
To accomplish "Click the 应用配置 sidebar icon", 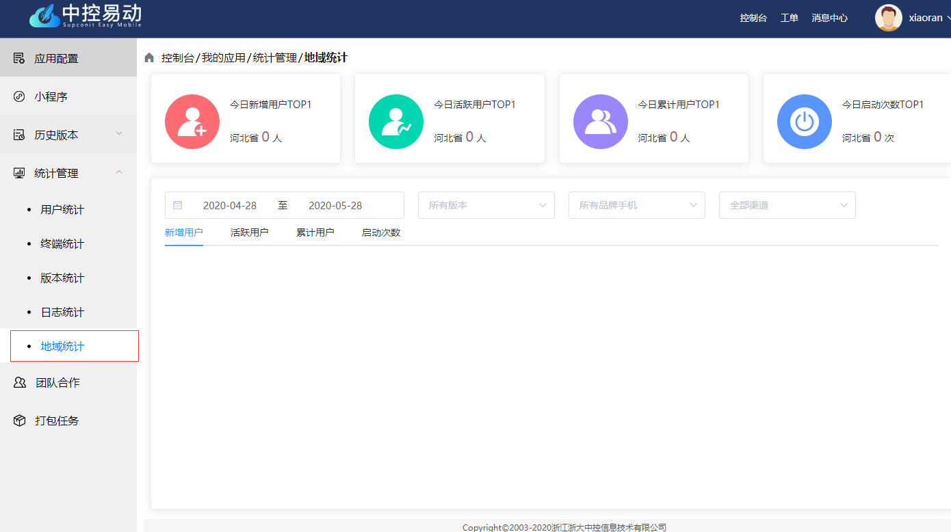I will (19, 58).
